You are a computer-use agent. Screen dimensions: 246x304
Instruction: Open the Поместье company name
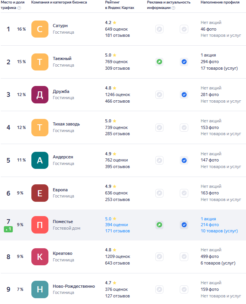pos(63,222)
